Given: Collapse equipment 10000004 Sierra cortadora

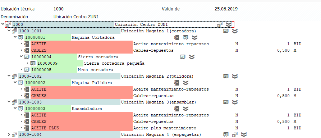Looking at the screenshot, I should [x=21, y=57].
